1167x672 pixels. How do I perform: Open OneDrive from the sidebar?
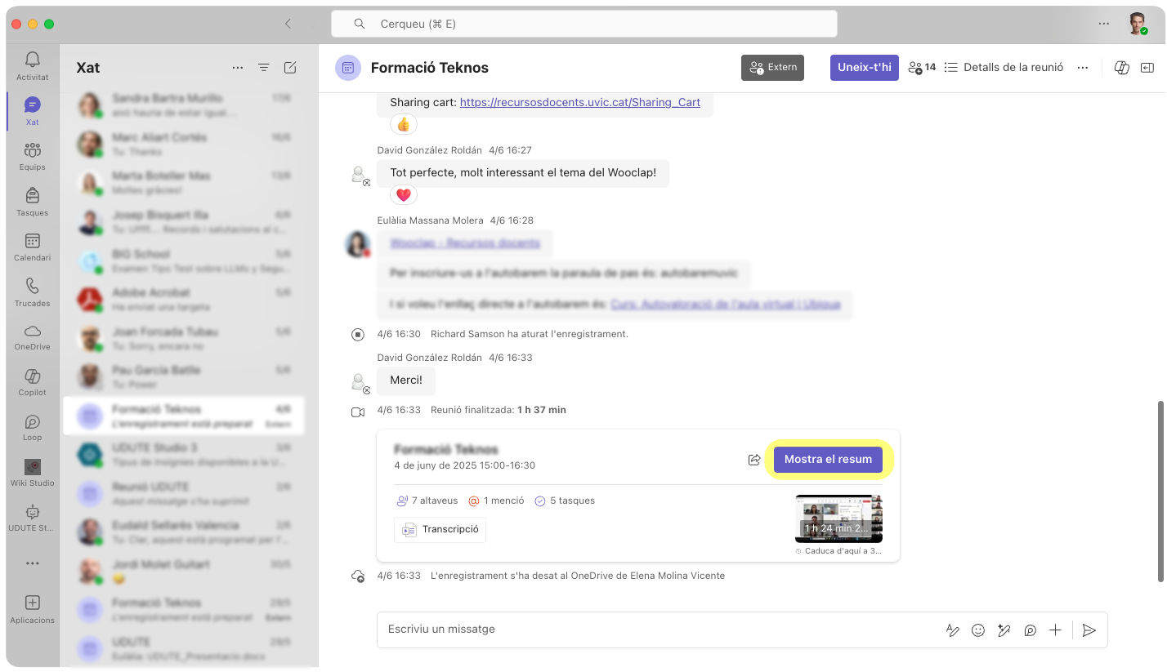(32, 337)
